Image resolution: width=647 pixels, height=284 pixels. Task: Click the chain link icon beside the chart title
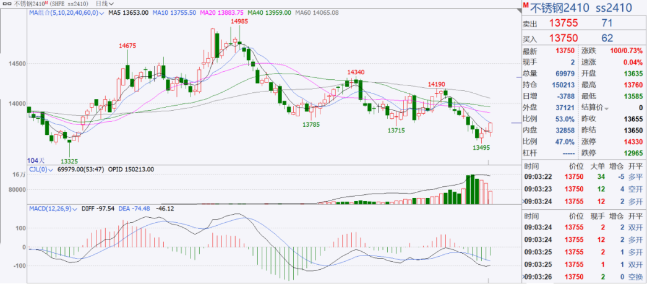pyautogui.click(x=6, y=4)
